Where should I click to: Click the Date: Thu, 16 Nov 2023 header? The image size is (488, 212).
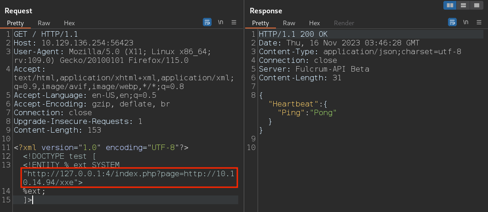point(339,43)
